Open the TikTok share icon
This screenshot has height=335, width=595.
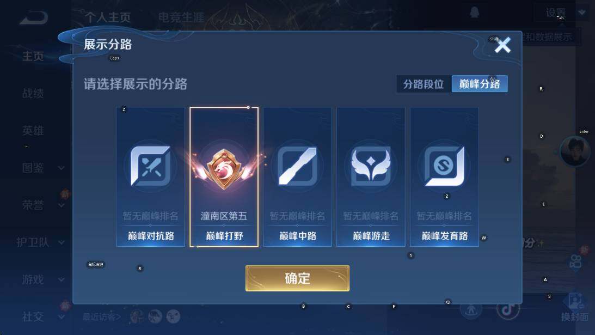(x=508, y=309)
